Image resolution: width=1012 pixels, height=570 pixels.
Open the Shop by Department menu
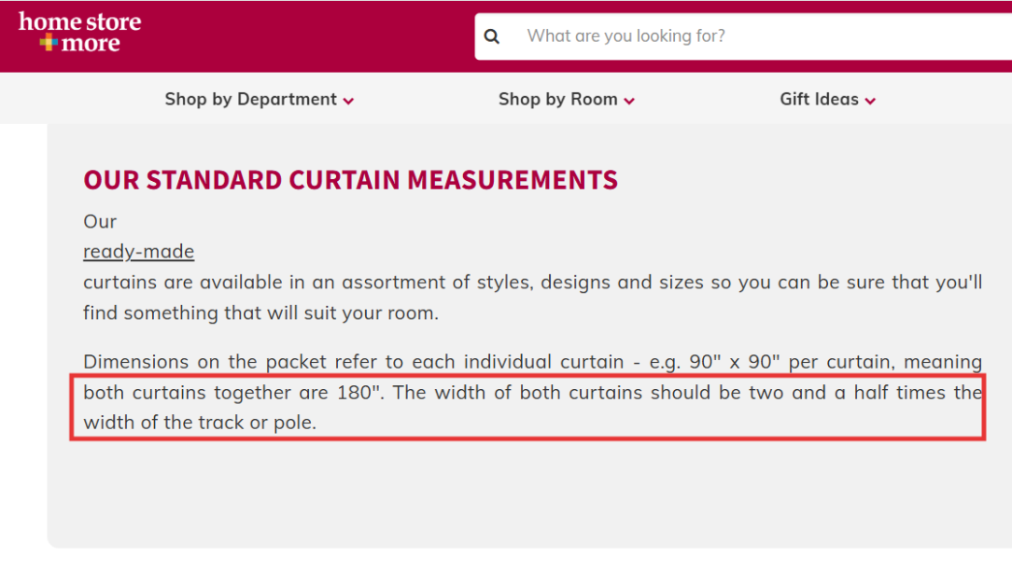(x=250, y=99)
